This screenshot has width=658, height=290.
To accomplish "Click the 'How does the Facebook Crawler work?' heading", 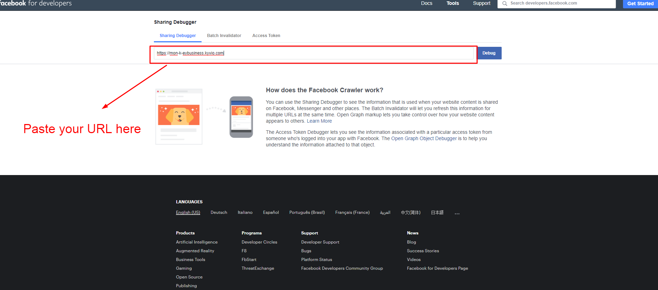I will coord(325,90).
